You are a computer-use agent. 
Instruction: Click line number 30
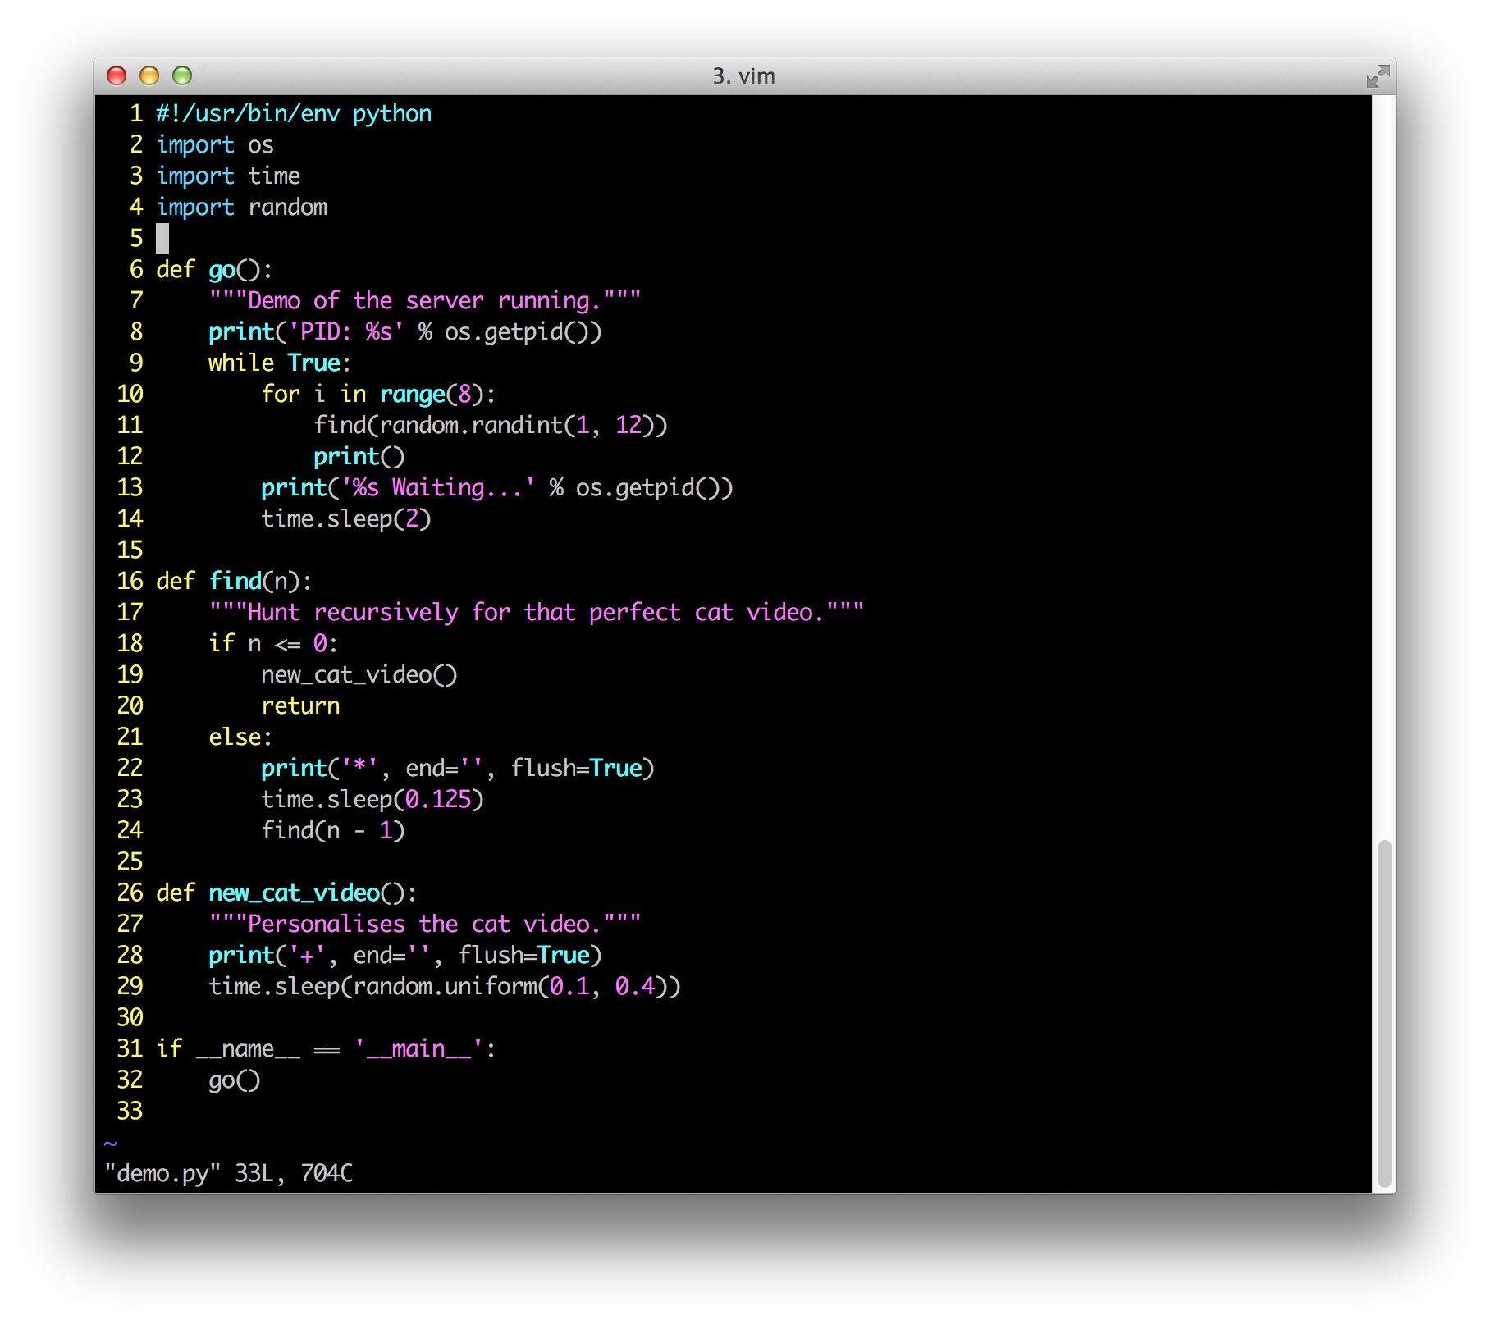130,1018
